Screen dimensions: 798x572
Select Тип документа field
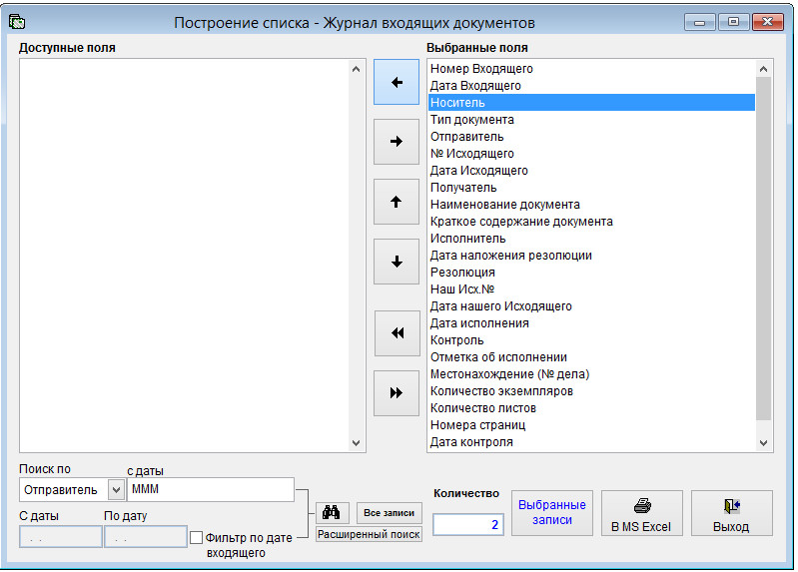pos(591,120)
